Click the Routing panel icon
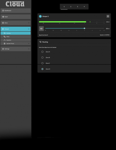Screen dimensions: 116x150 pos(40,42)
